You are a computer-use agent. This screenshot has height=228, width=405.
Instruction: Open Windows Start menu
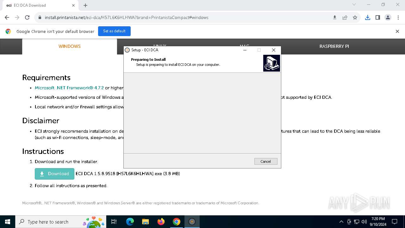pyautogui.click(x=8, y=222)
